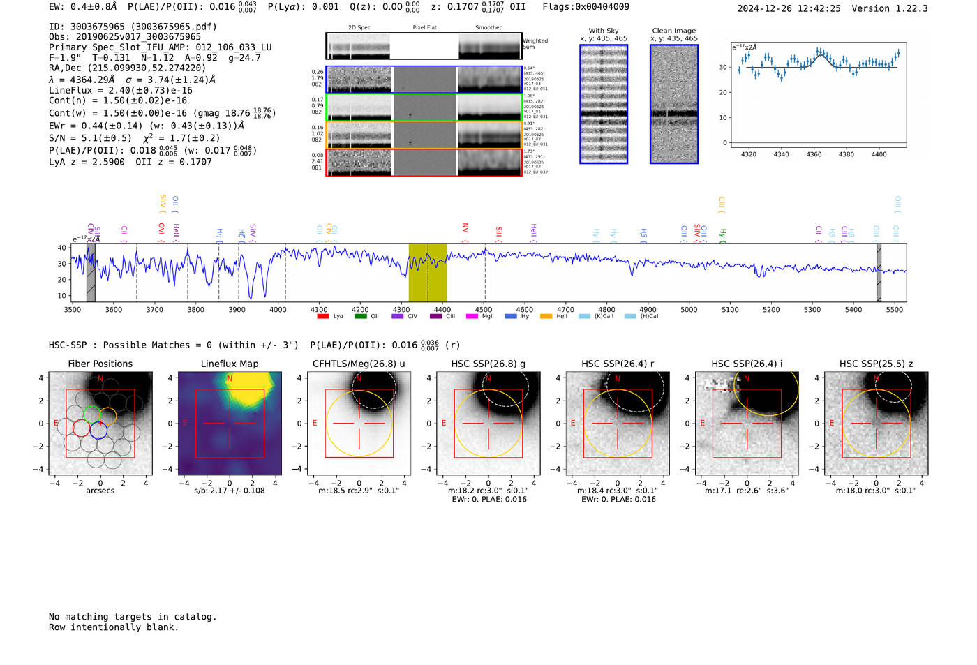Click the green fiber circle in Fiber Positions
Viewport: 977px width, 665px height.
click(x=91, y=414)
